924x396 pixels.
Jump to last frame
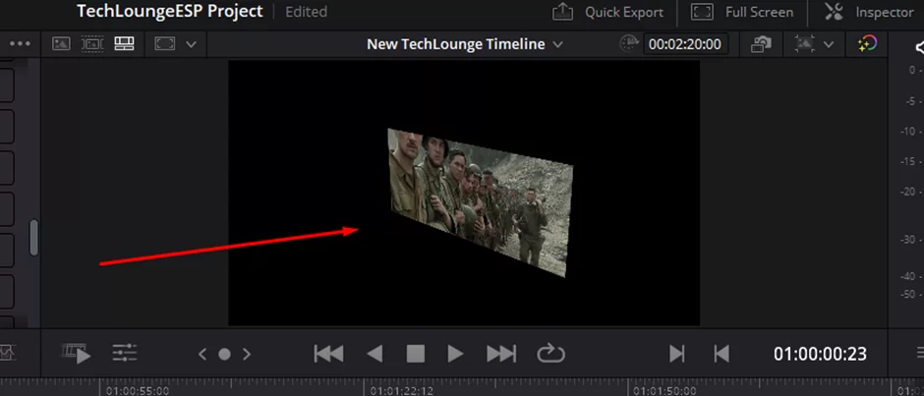point(501,354)
